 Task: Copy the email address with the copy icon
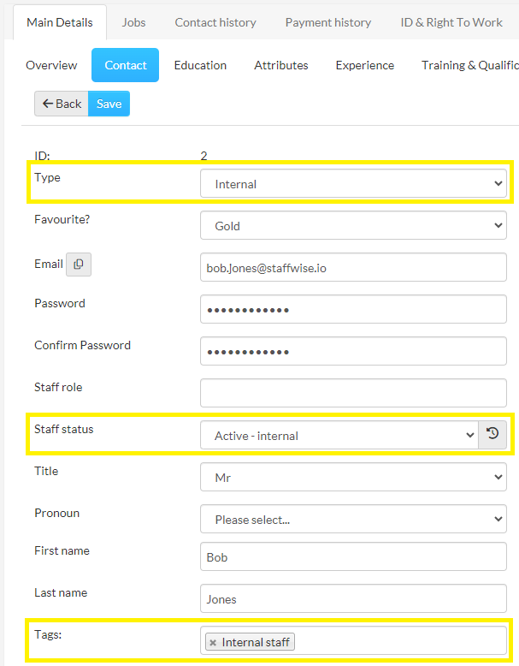(x=79, y=265)
